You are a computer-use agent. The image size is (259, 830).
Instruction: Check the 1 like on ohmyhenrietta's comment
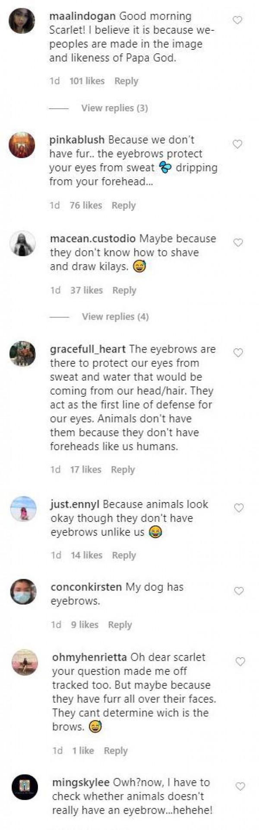pos(83,750)
